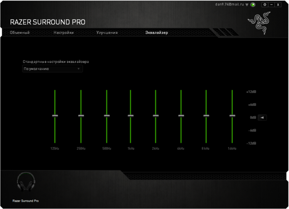The image size is (289, 209).
Task: Close the Razer Surround window
Action: tap(278, 5)
